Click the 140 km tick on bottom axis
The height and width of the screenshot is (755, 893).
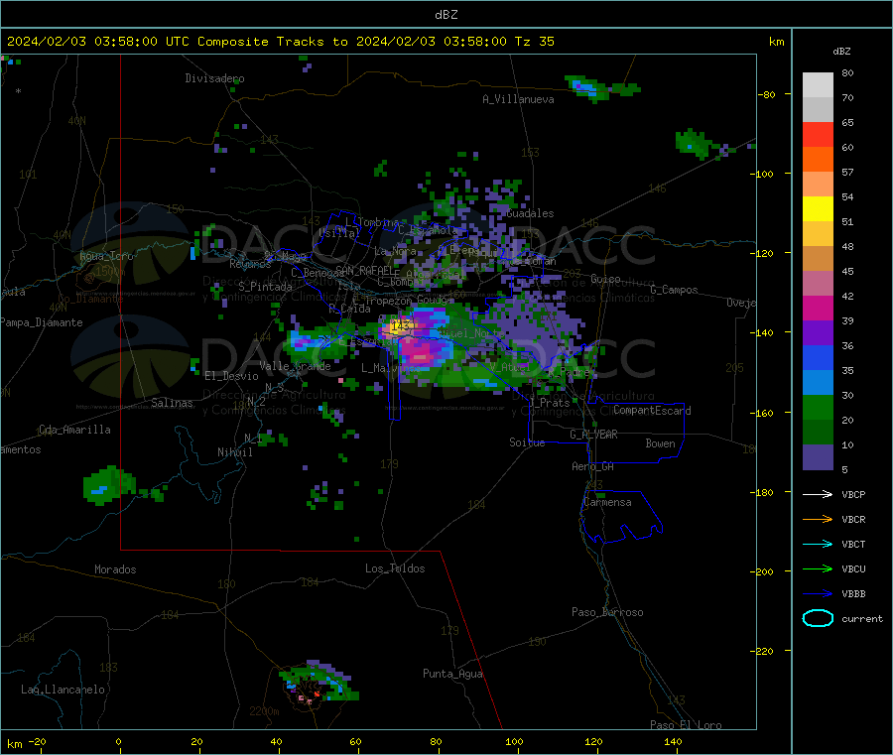click(x=673, y=741)
